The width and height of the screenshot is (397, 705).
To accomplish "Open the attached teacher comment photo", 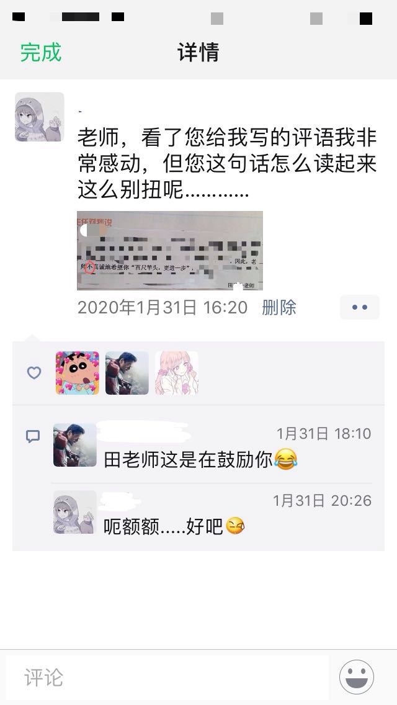I will [x=170, y=251].
